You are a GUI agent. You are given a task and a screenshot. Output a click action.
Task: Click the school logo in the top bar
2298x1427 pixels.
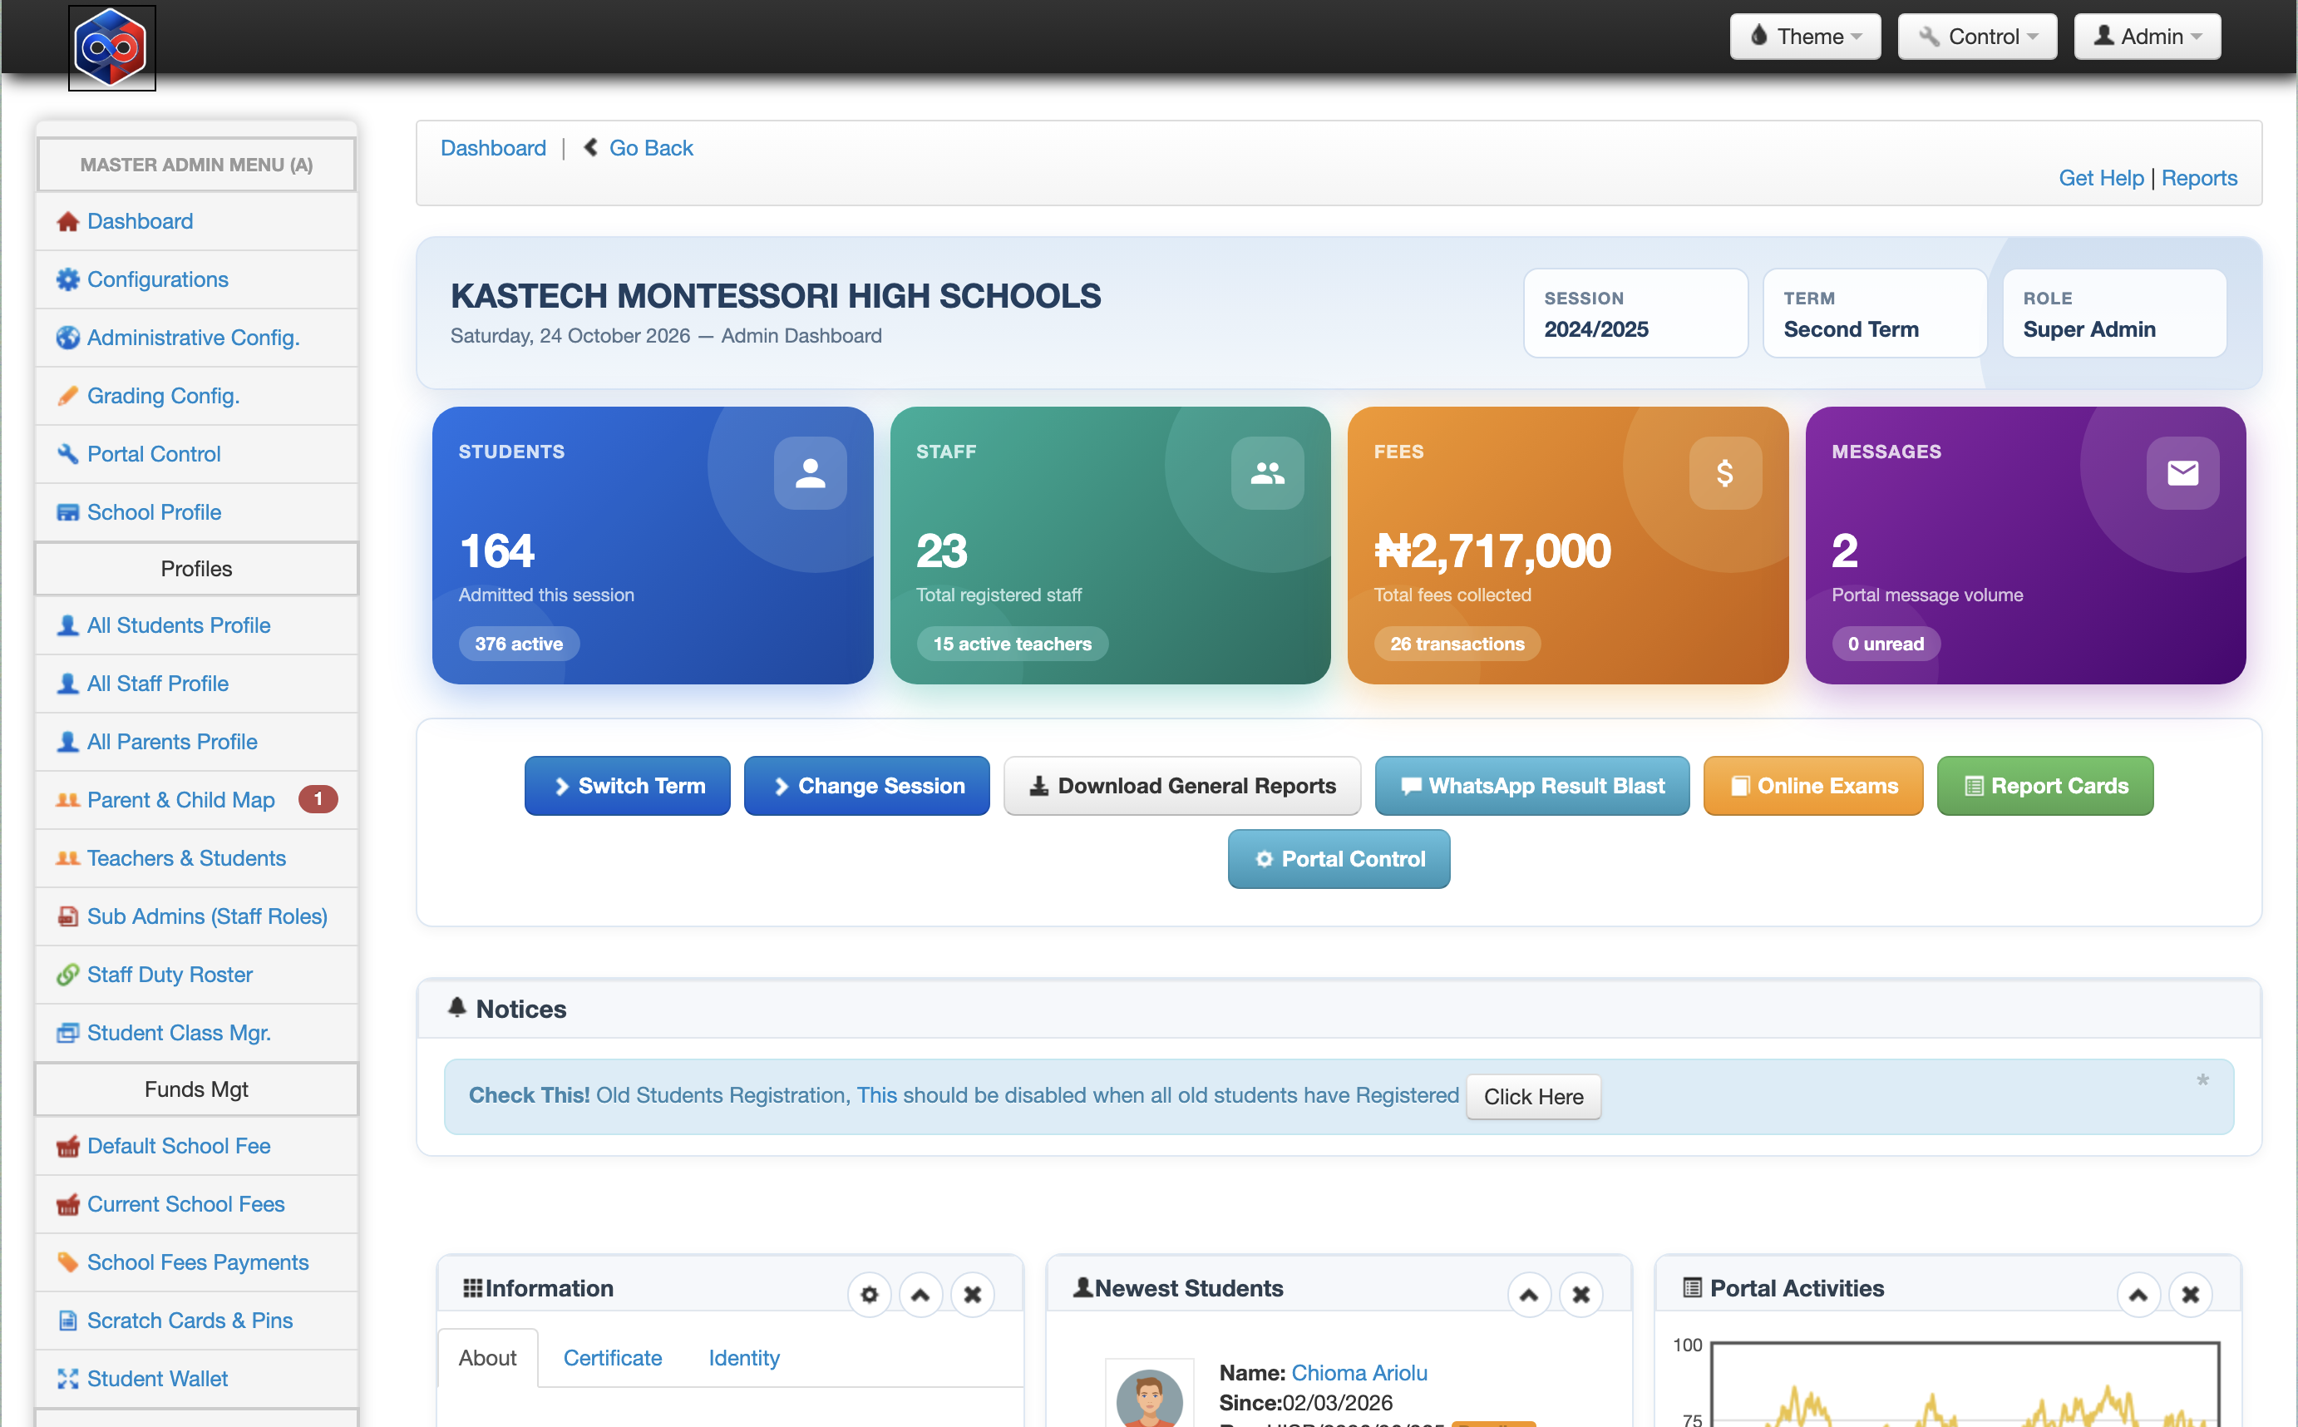click(x=111, y=47)
